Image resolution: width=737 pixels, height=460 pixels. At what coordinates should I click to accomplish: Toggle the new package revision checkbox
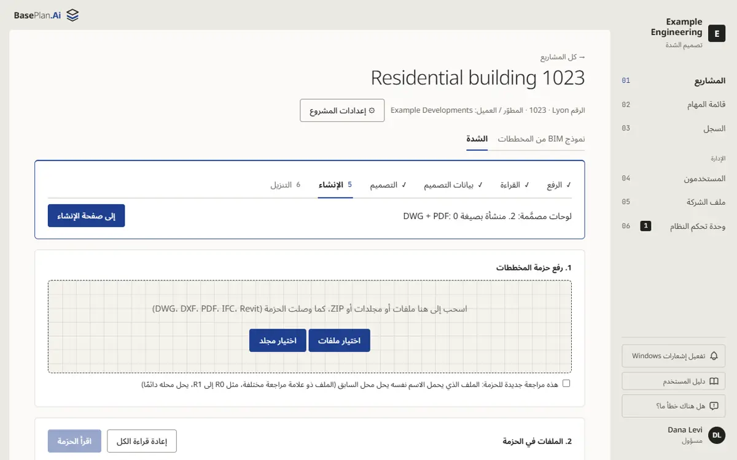[566, 383]
